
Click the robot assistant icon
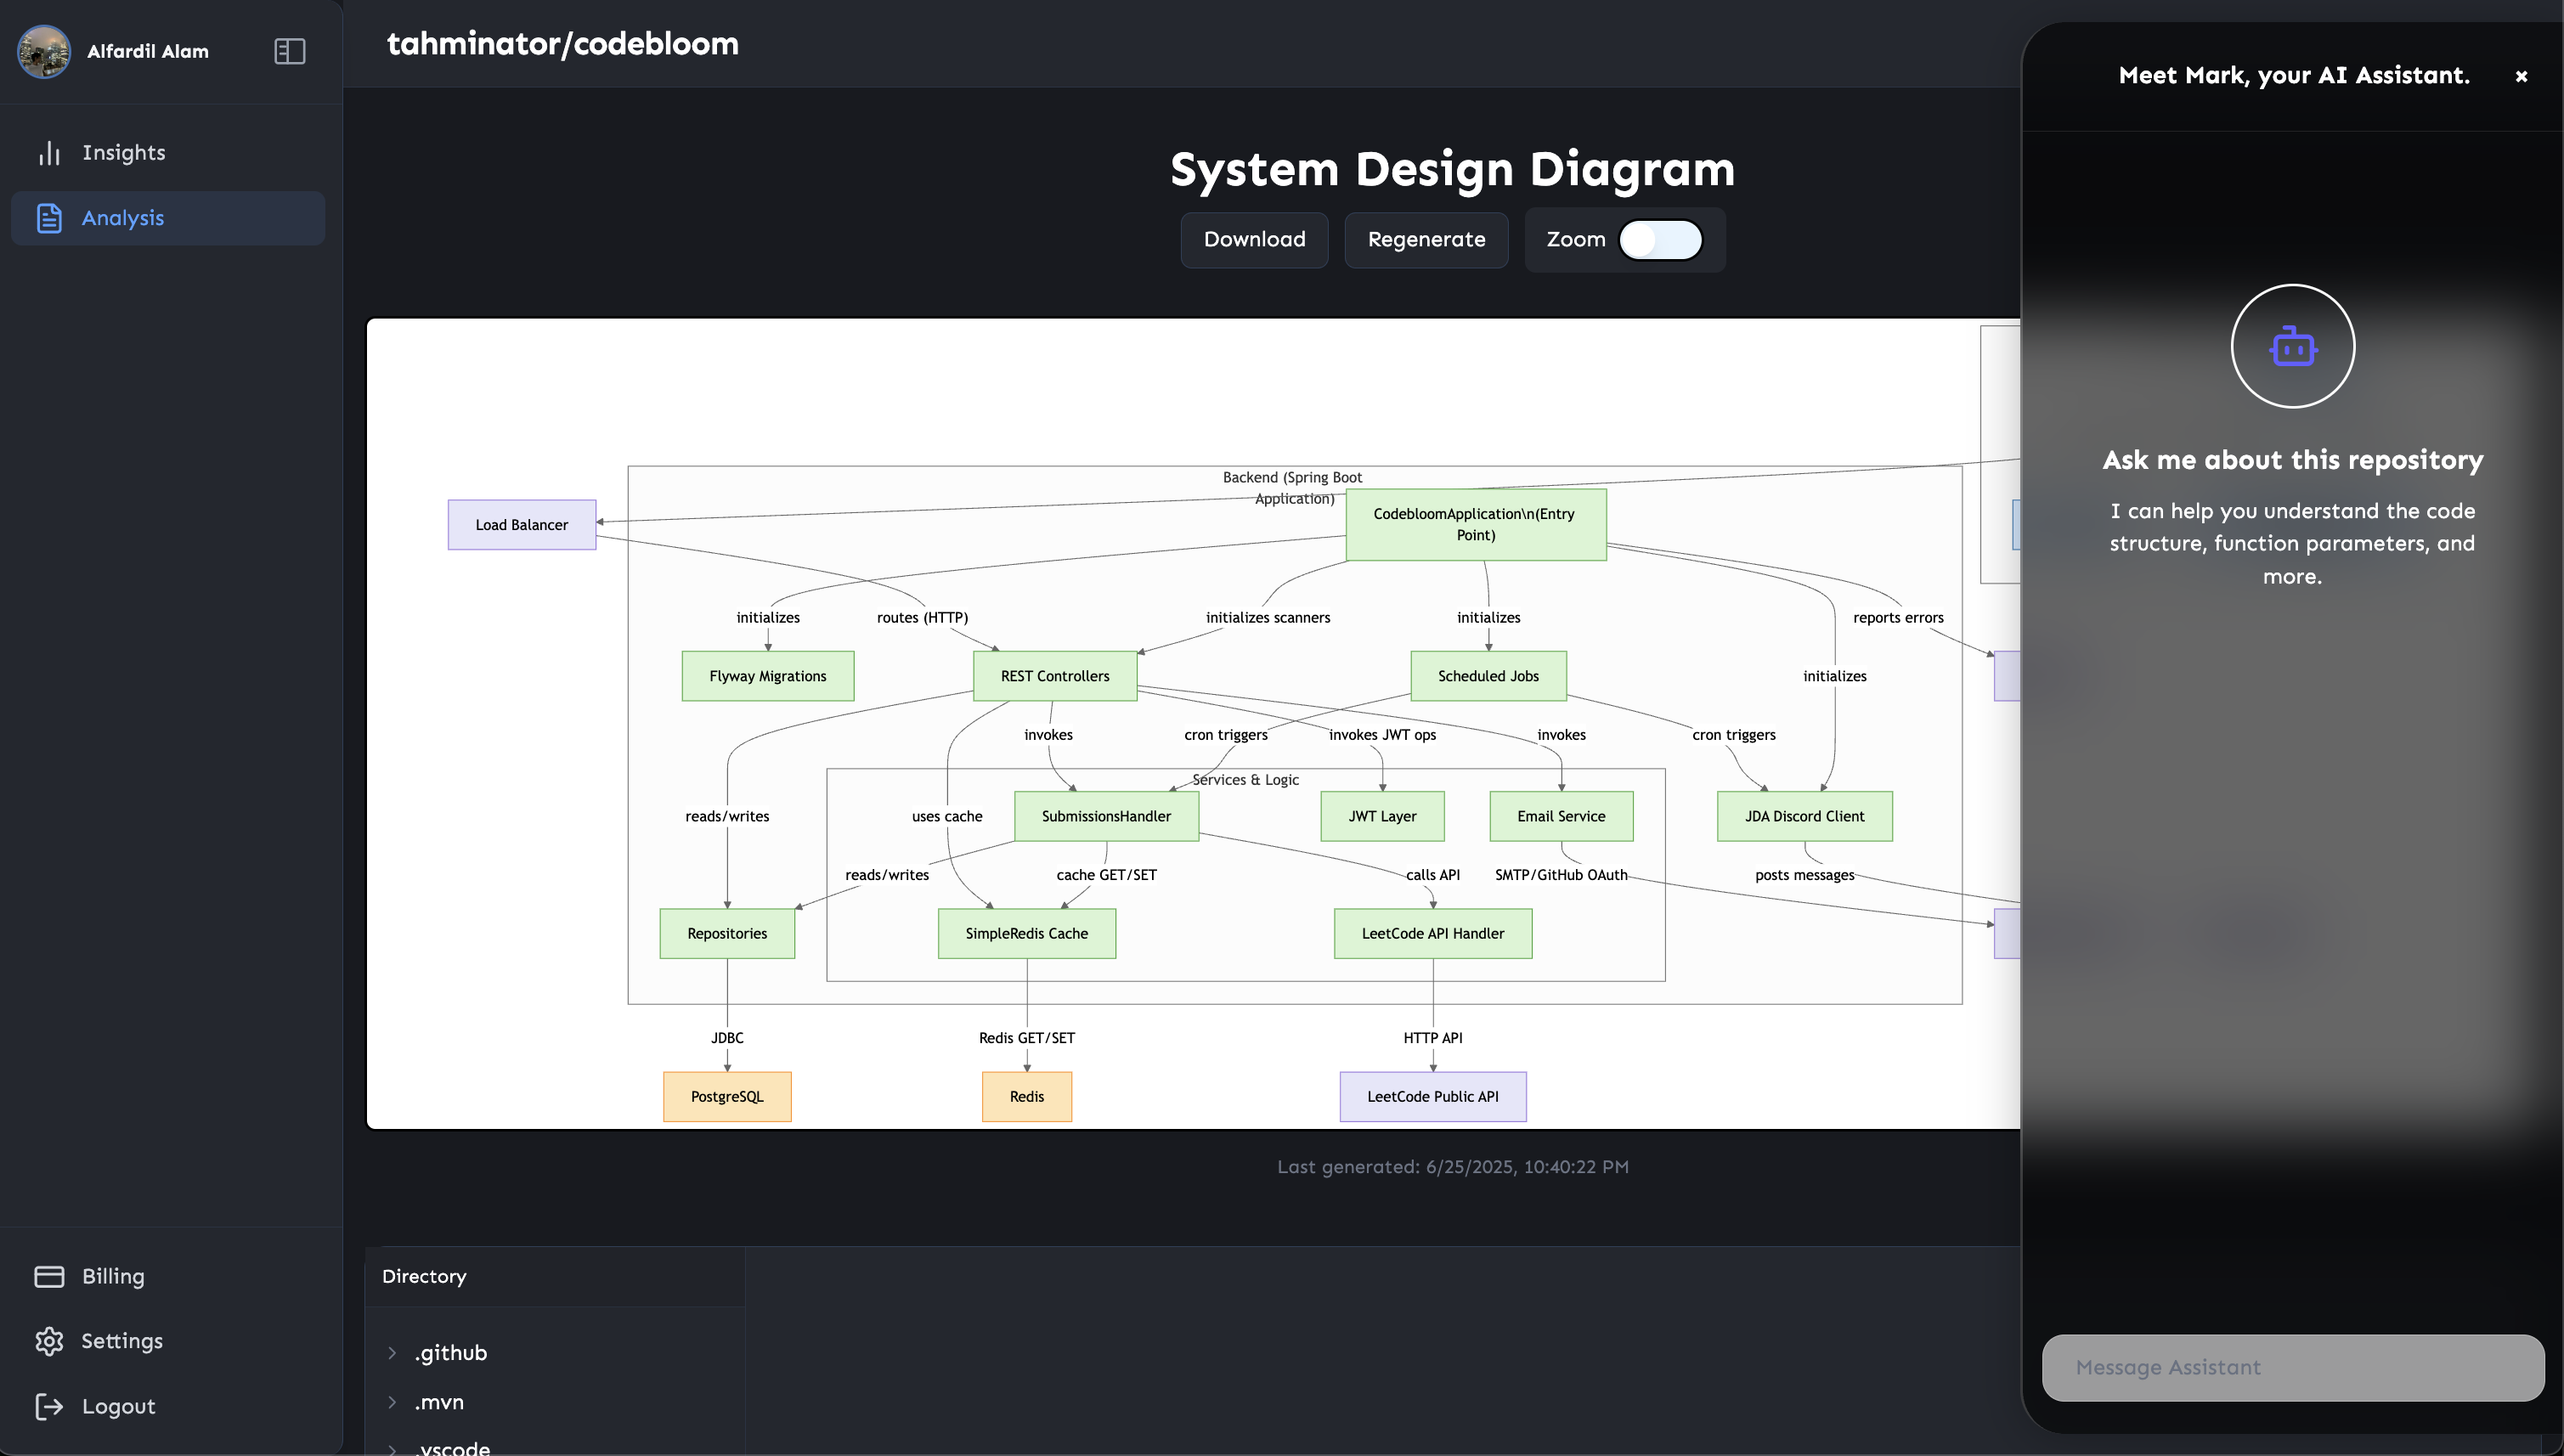(2292, 346)
